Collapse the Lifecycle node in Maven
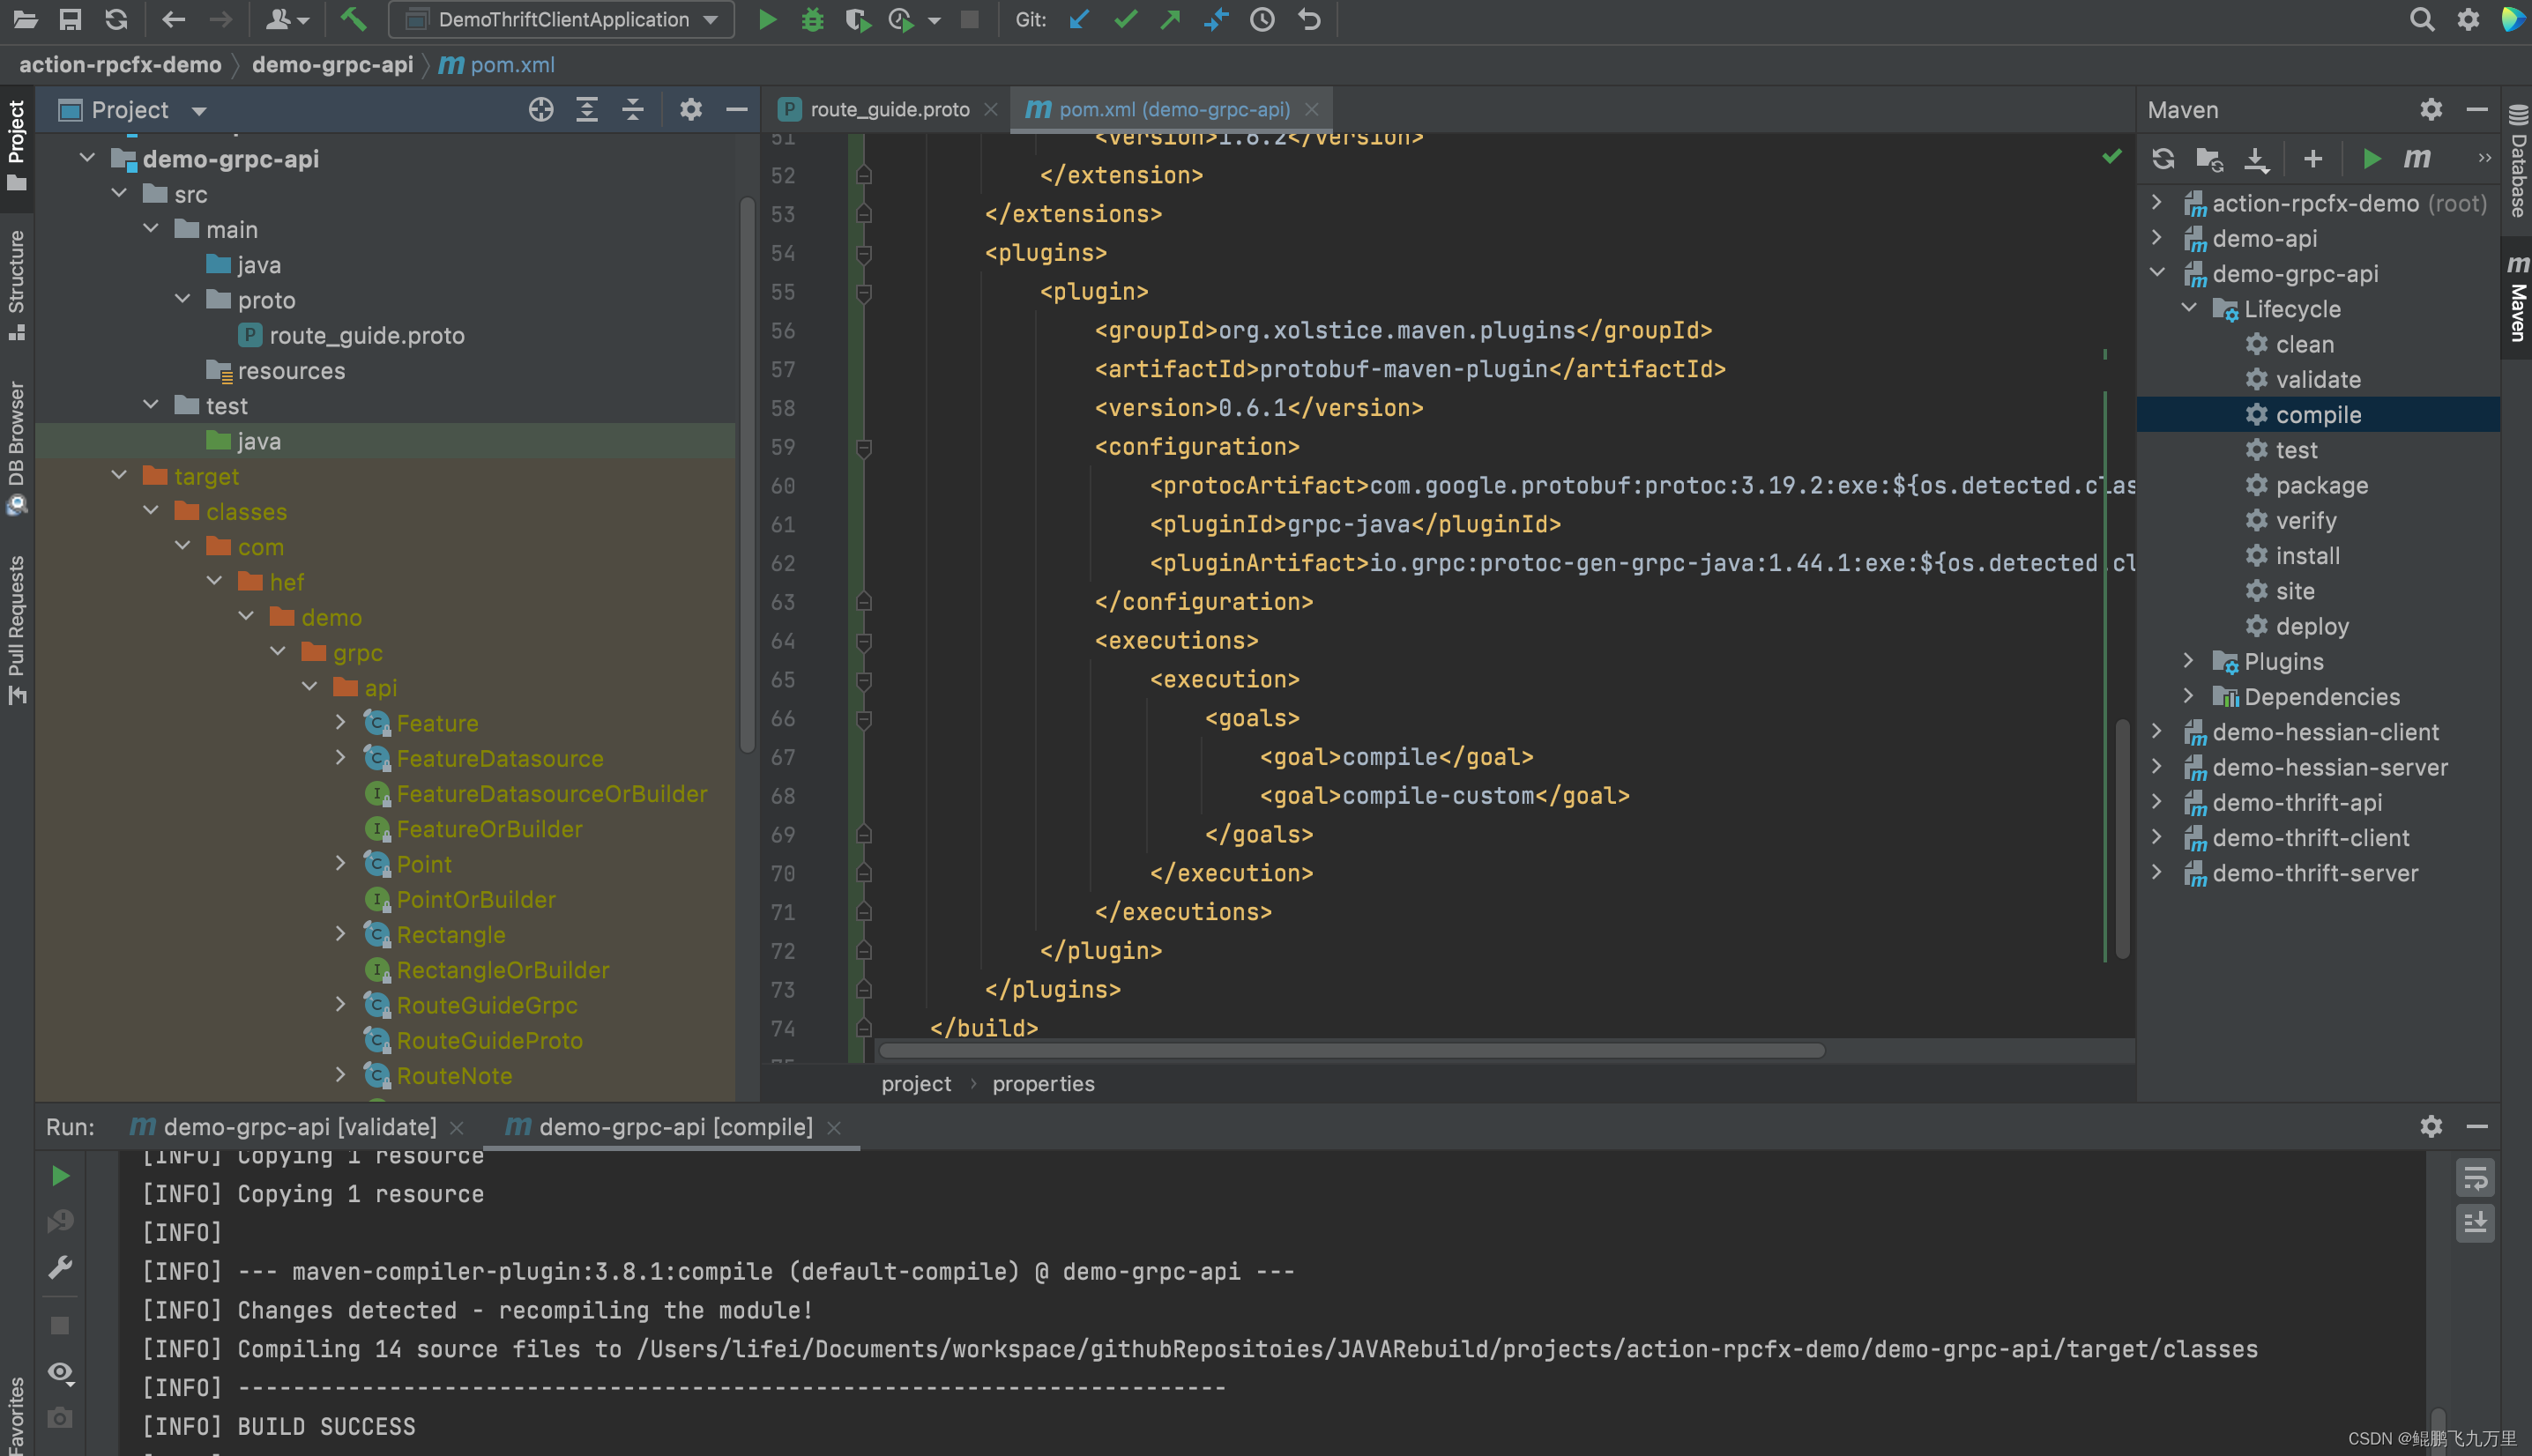Image resolution: width=2532 pixels, height=1456 pixels. pos(2189,309)
